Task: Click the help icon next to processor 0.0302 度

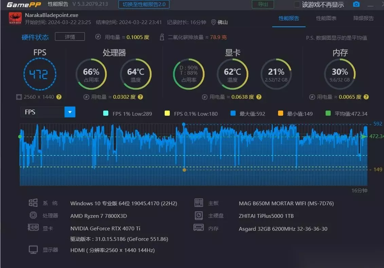Action: pyautogui.click(x=140, y=97)
